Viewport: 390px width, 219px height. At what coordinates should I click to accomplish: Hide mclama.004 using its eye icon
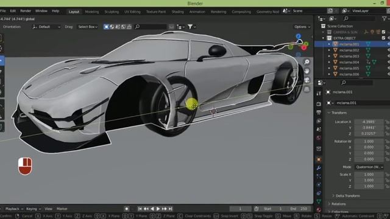[x=389, y=62]
